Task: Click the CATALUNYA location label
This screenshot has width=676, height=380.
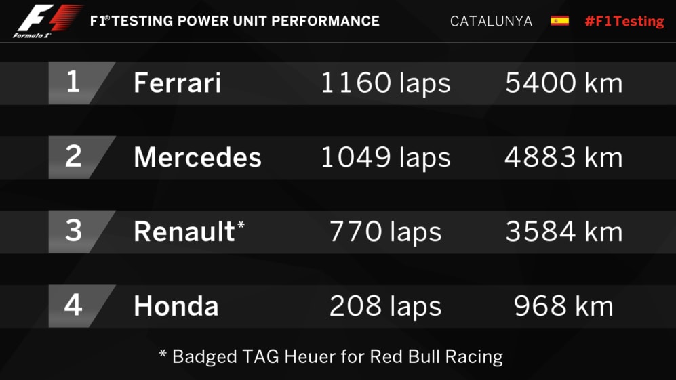Action: [491, 21]
